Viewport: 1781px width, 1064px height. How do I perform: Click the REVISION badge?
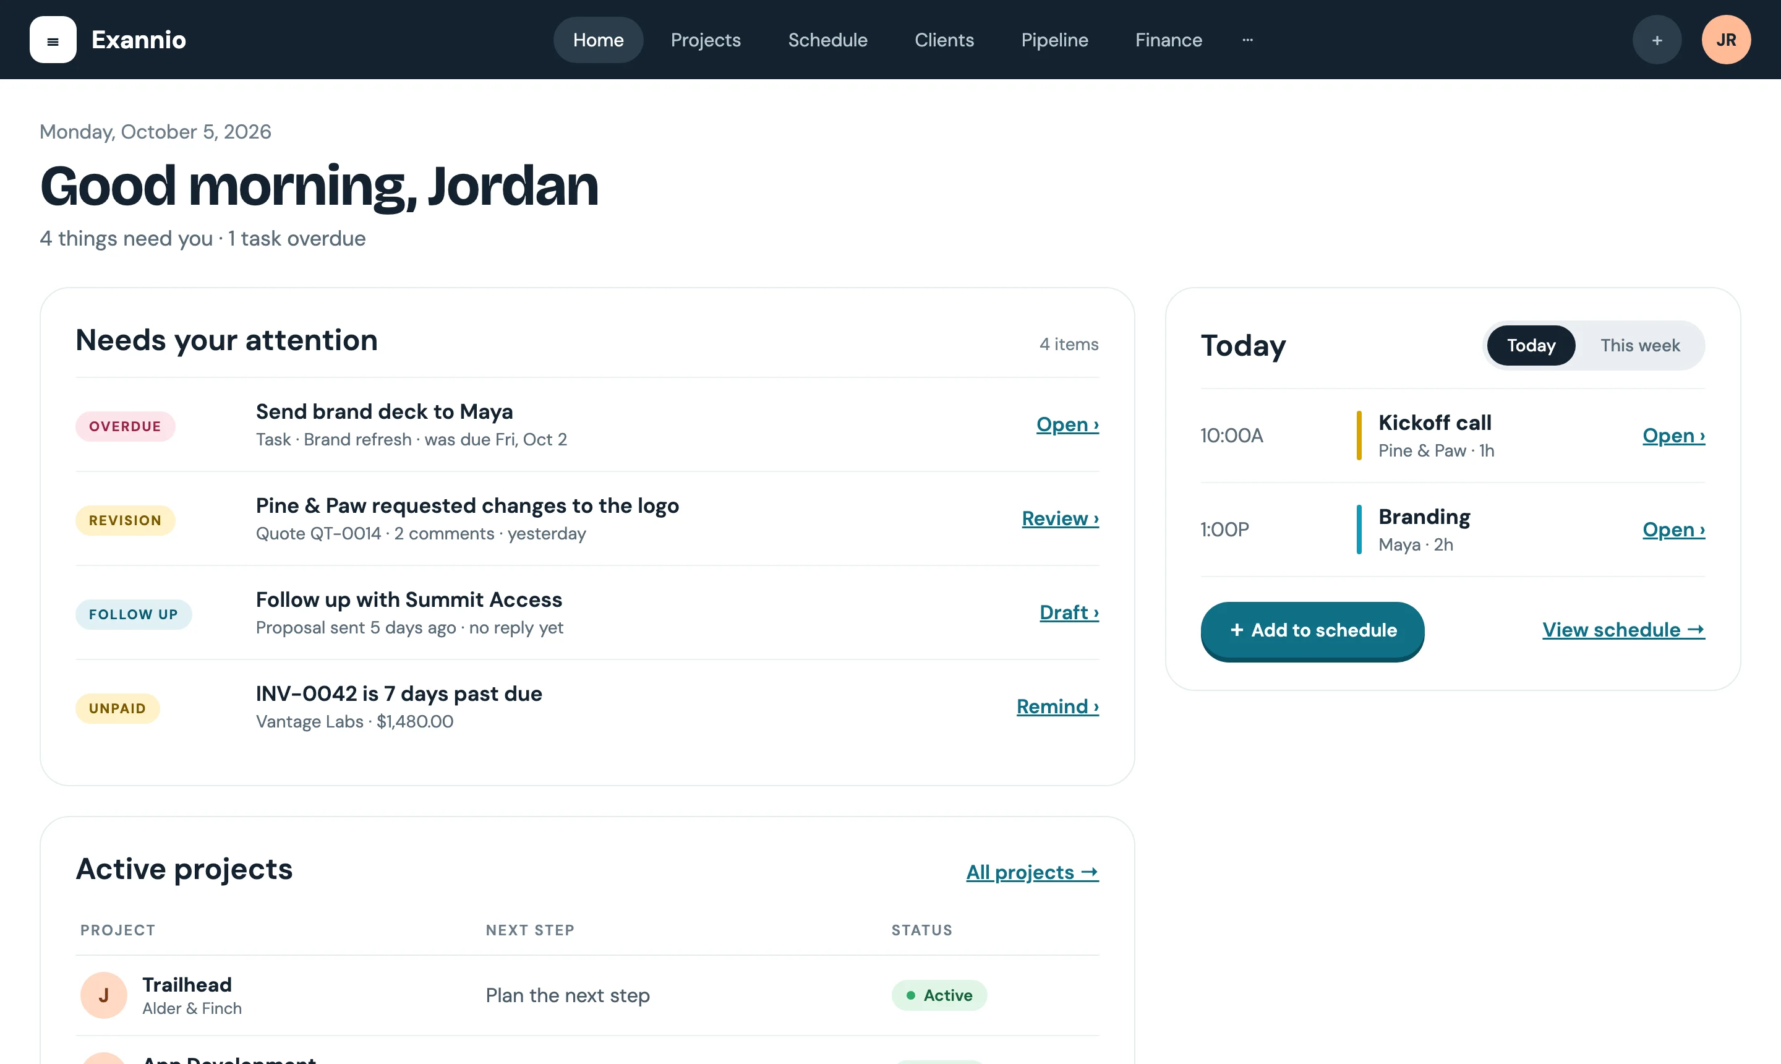tap(125, 520)
